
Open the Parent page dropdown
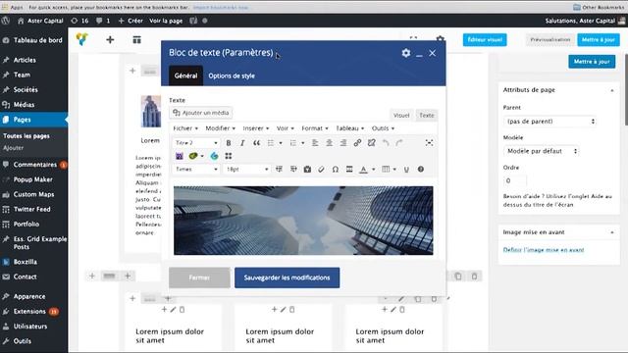[x=549, y=122]
